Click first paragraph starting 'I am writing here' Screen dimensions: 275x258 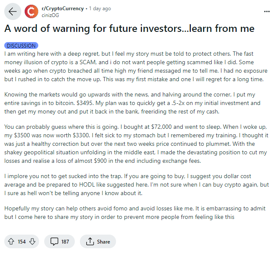[136, 66]
